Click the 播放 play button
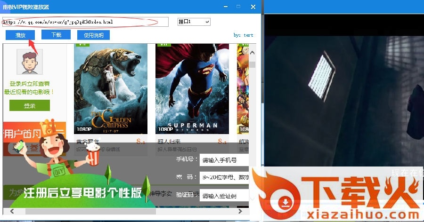Image resolution: width=424 pixels, height=222 pixels. pyautogui.click(x=20, y=35)
